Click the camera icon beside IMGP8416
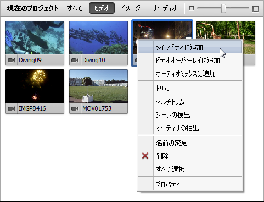Image resolution: width=264 pixels, height=202 pixels. (x=12, y=108)
